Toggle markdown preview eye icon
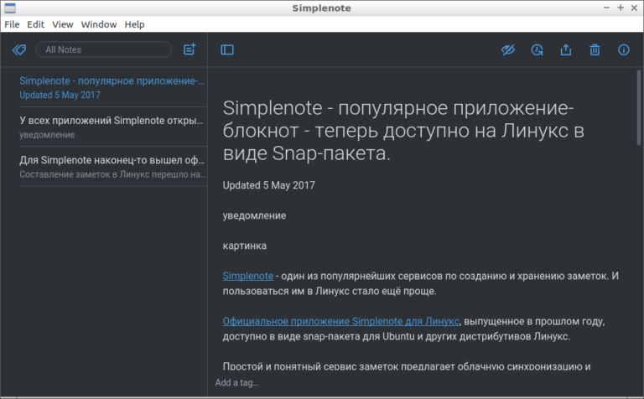 click(x=508, y=49)
